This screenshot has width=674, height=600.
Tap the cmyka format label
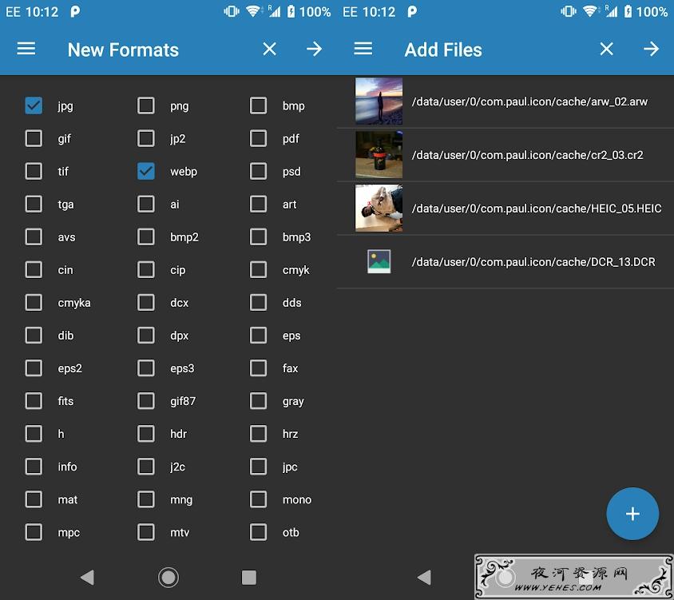click(74, 303)
